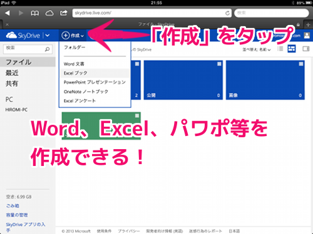Open the 画像 folder tile
The image size is (313, 234).
click(265, 80)
